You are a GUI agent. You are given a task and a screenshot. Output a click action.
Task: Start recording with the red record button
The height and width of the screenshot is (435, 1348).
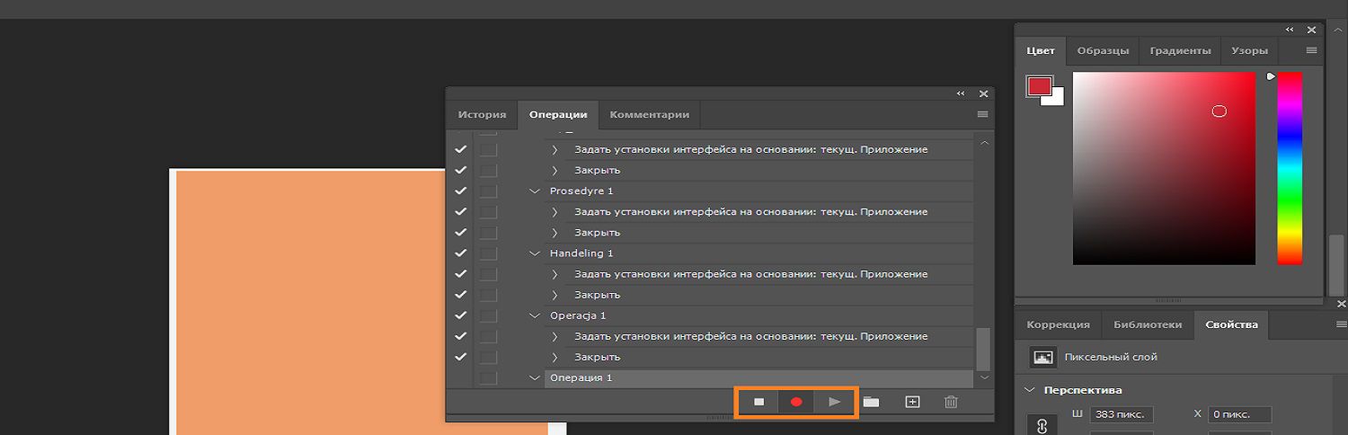tap(796, 402)
